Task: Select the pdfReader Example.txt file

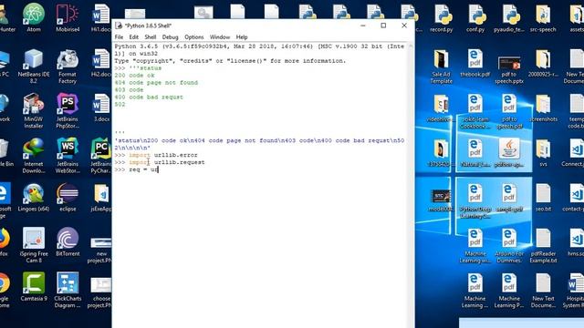Action: [x=543, y=245]
